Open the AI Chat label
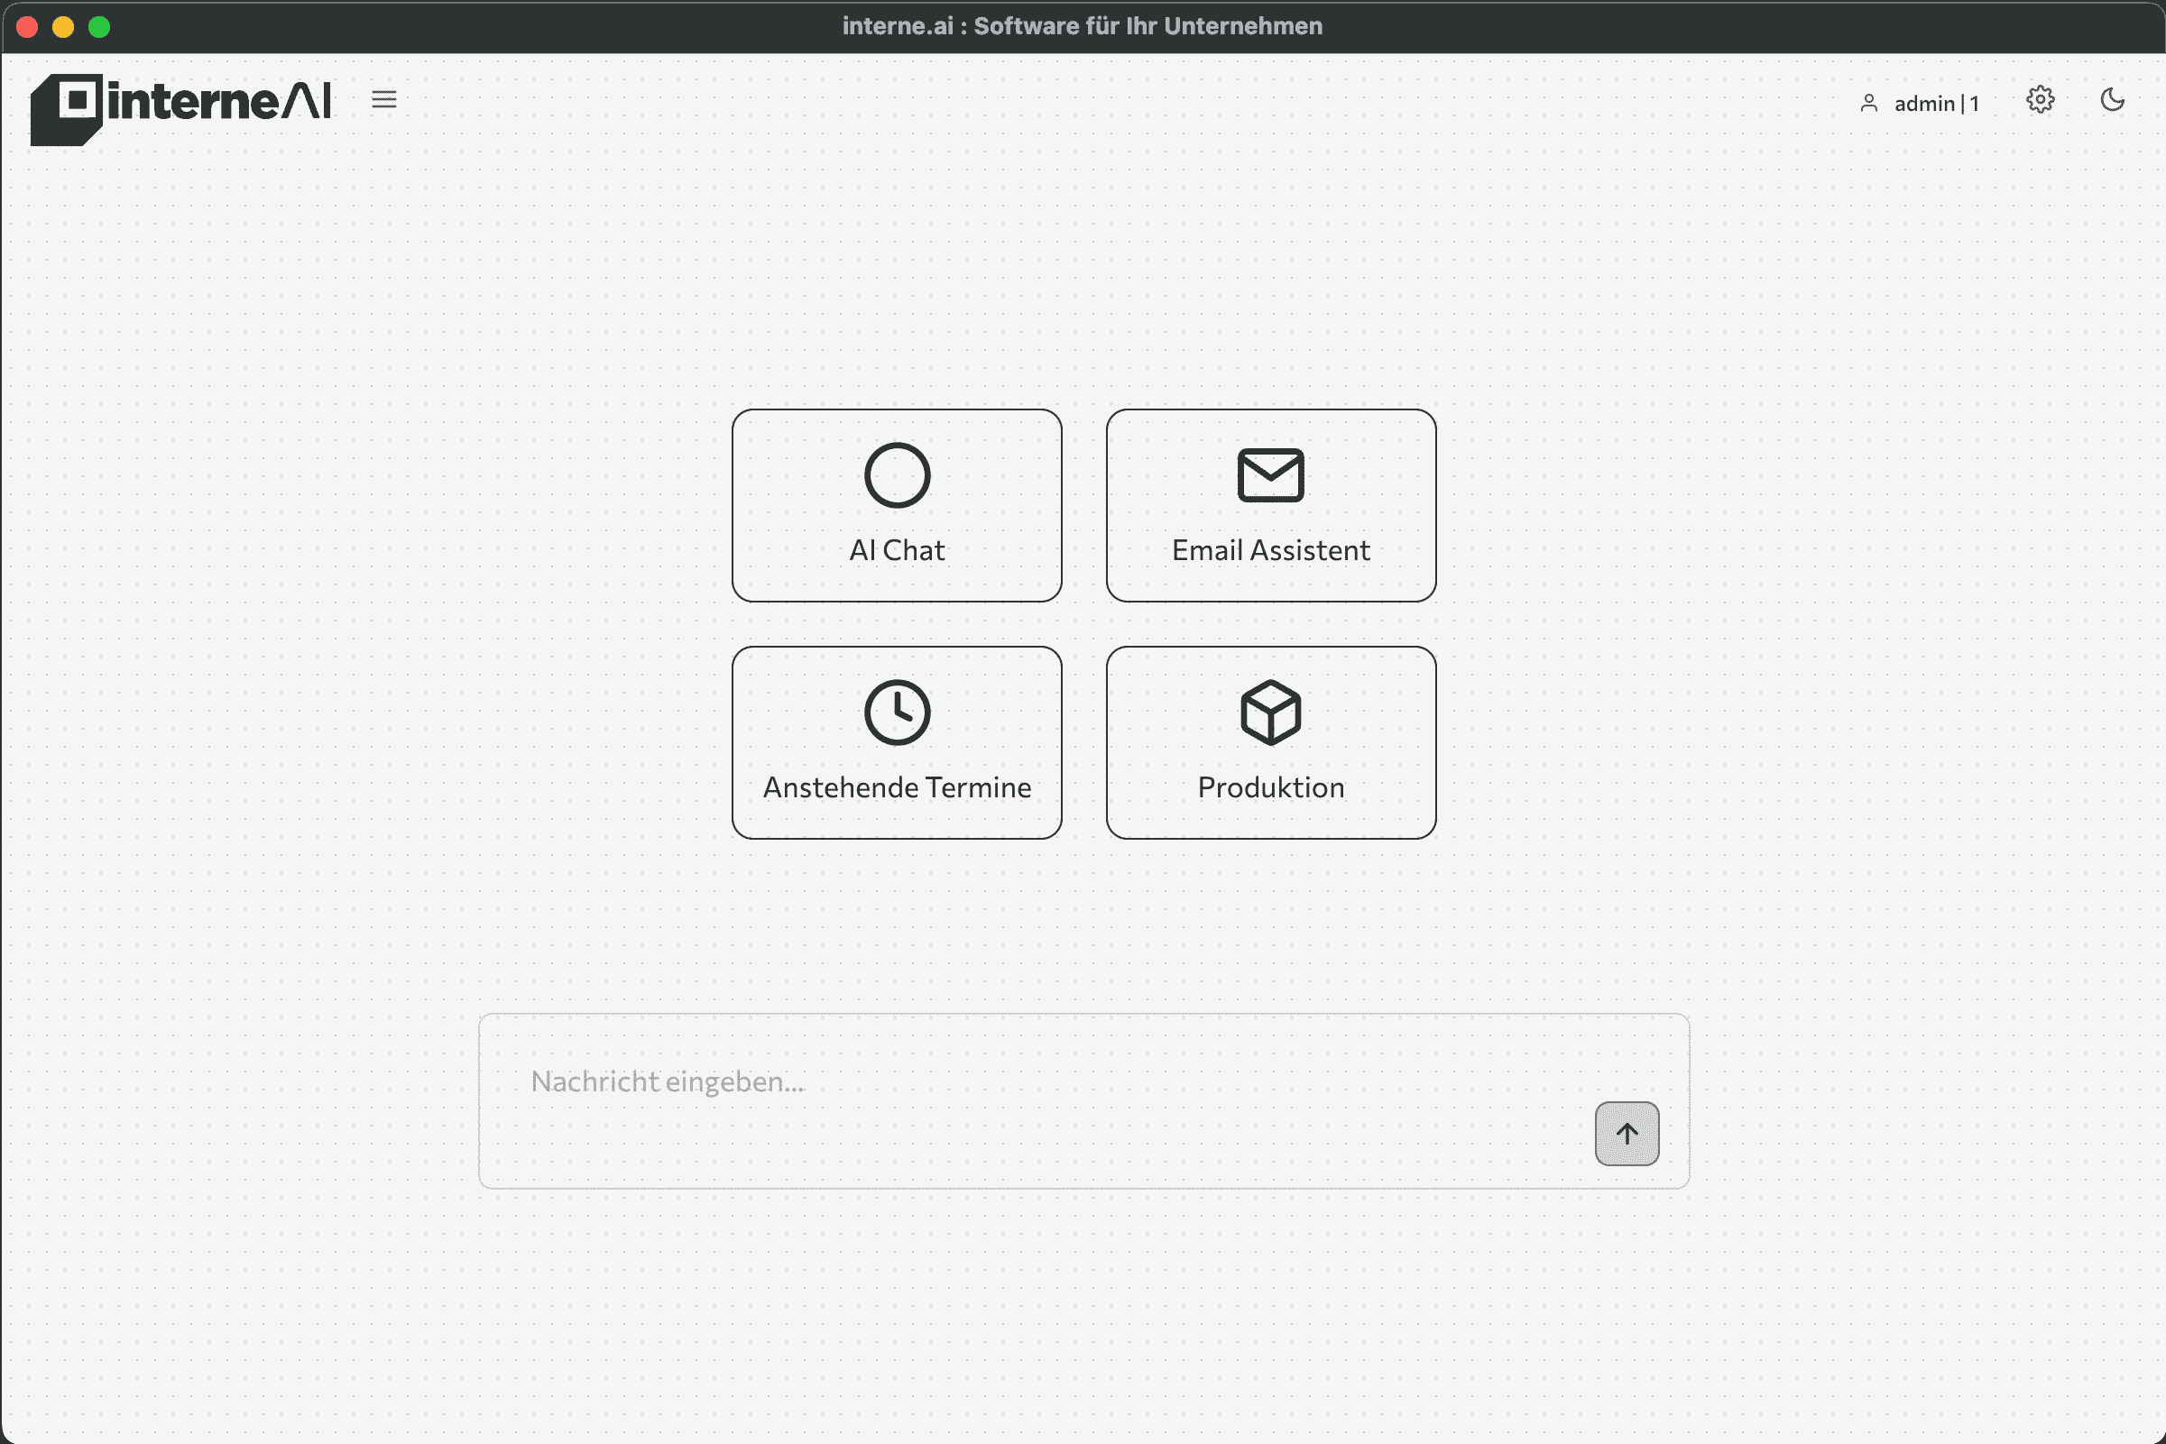The height and width of the screenshot is (1444, 2166). tap(897, 550)
